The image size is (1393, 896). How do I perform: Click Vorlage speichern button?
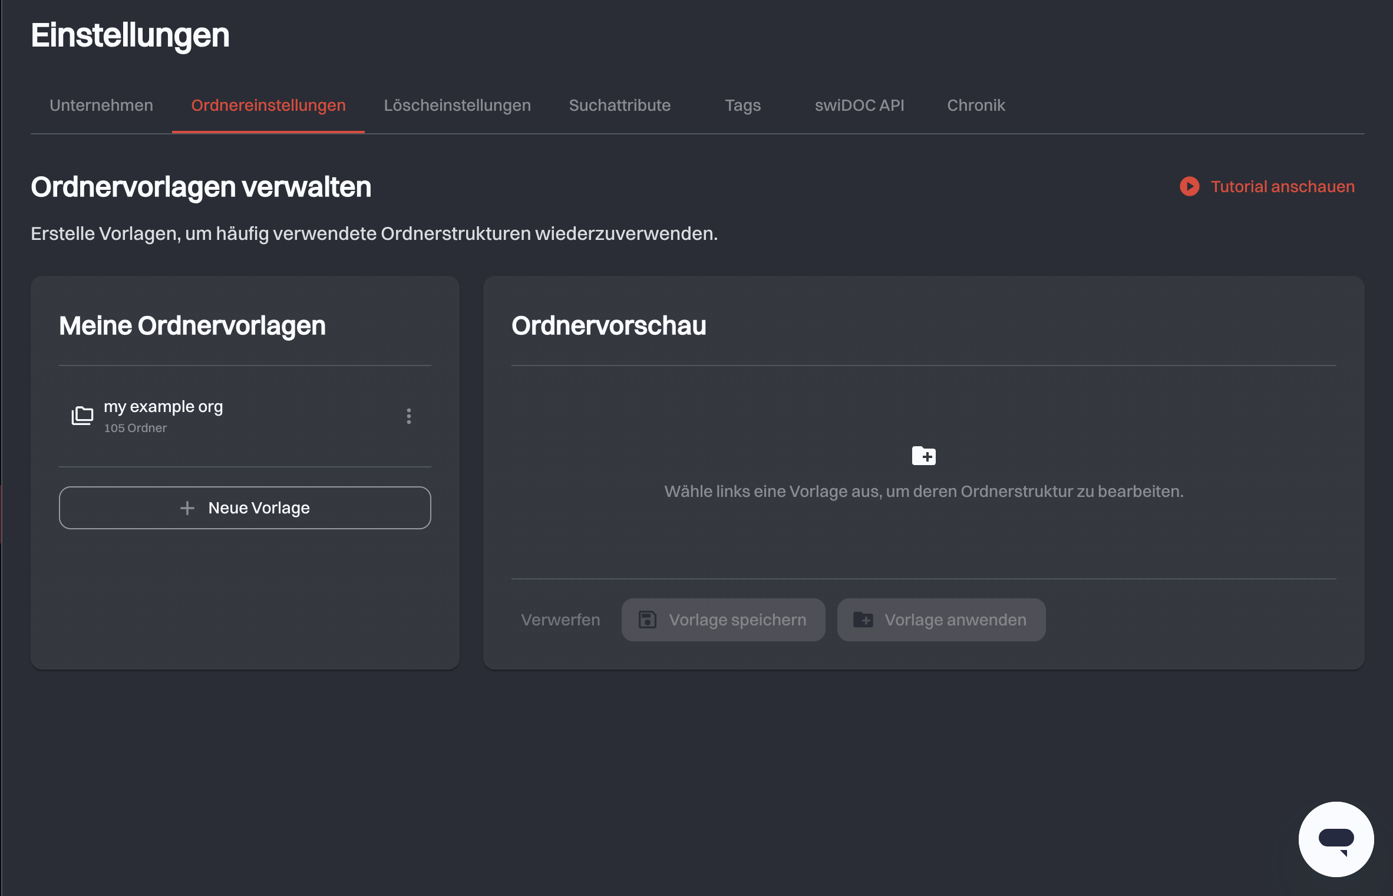723,620
